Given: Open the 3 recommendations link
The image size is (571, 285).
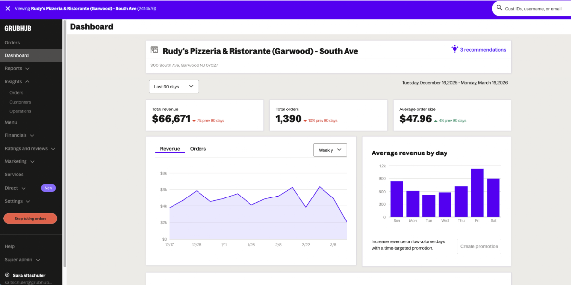Looking at the screenshot, I should [x=483, y=50].
